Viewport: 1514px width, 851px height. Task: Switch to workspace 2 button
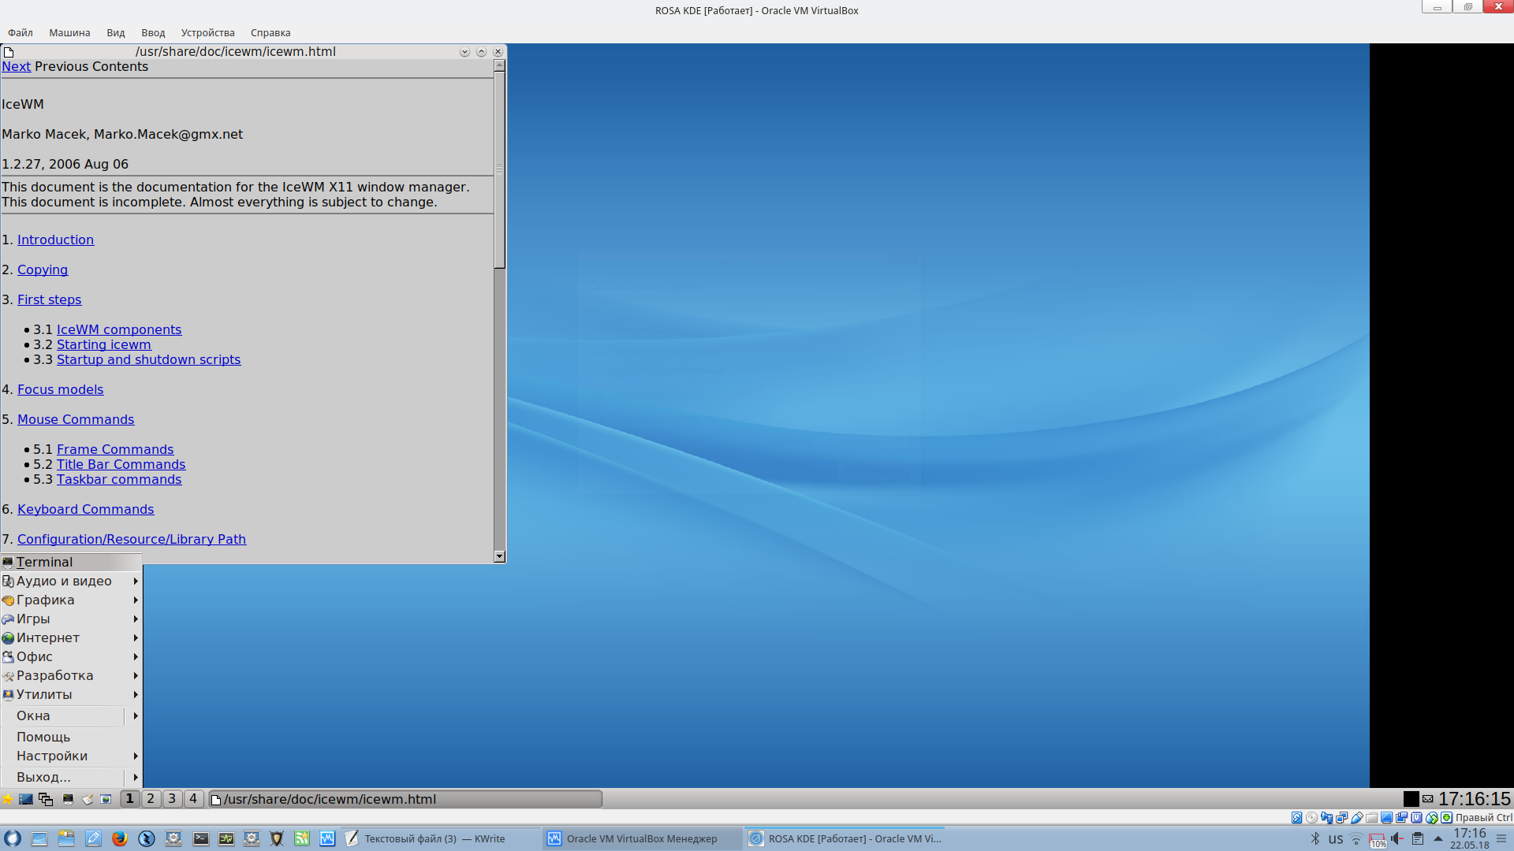pos(151,799)
